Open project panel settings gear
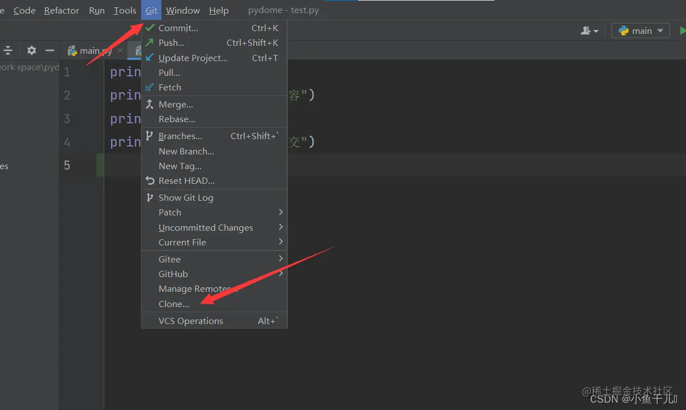The image size is (686, 410). [x=32, y=50]
